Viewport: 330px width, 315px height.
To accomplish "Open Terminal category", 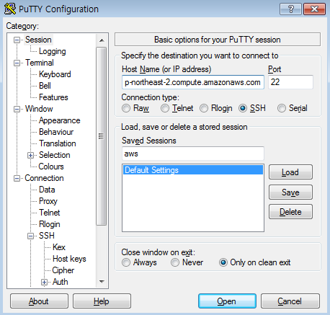I will 40,63.
